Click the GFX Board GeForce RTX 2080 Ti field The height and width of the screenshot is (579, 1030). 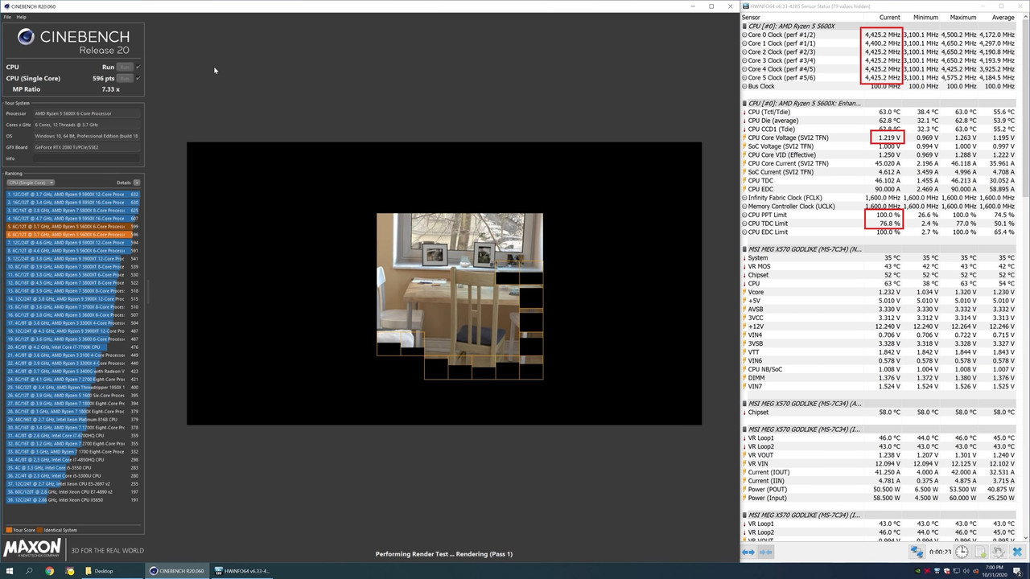coord(86,147)
